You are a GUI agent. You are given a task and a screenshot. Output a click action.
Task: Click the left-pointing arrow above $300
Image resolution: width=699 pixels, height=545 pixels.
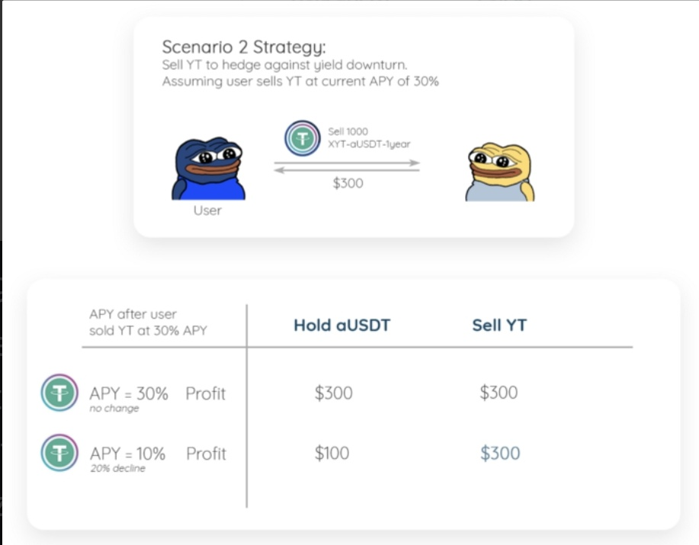click(347, 170)
